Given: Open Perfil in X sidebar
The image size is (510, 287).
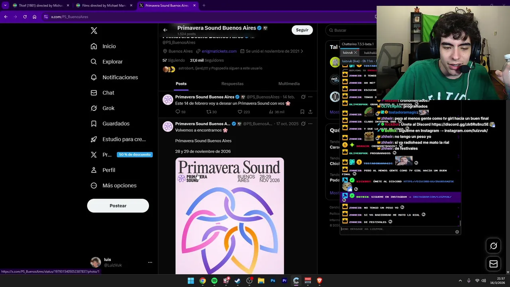Looking at the screenshot, I should pyautogui.click(x=103, y=170).
